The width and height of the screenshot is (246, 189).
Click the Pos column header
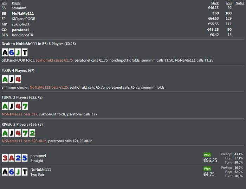[x=4, y=3]
